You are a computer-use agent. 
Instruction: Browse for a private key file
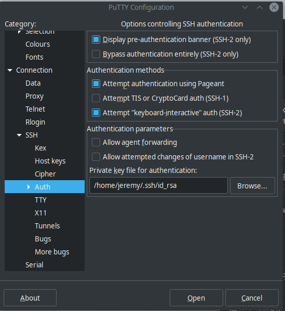coord(252,186)
